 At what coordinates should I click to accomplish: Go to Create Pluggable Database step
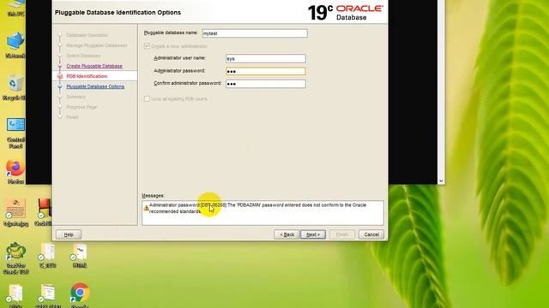(94, 66)
